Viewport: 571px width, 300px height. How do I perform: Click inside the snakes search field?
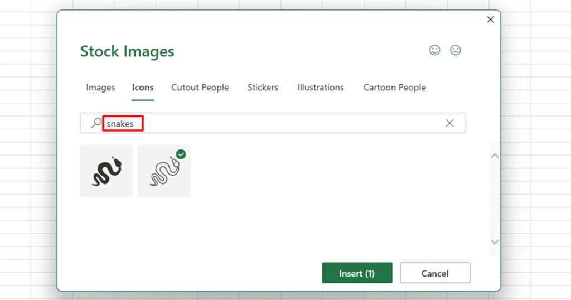(279, 123)
